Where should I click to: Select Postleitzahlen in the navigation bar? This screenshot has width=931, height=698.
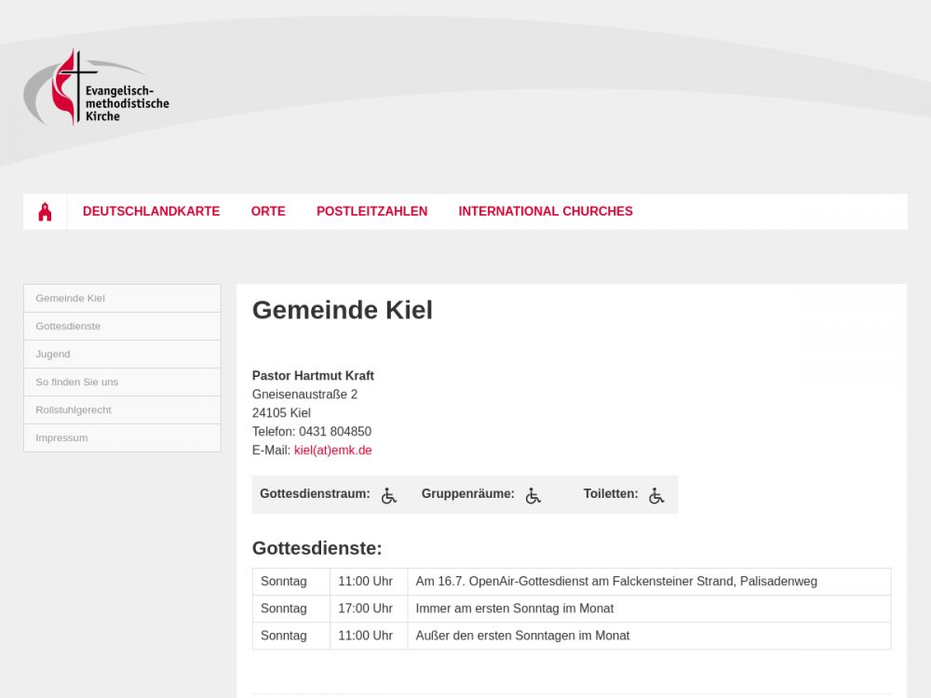pos(371,211)
